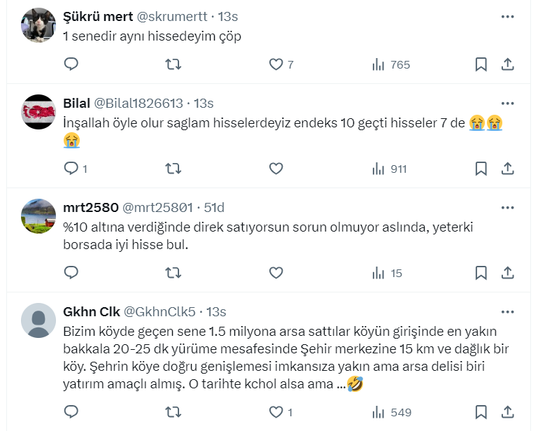Reply to Bilal's tweet
This screenshot has width=538, height=431.
point(71,169)
